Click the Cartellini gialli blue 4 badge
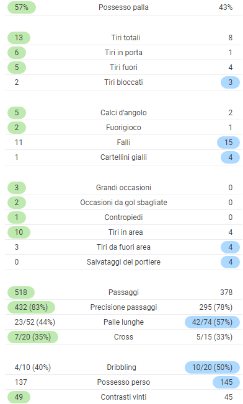This screenshot has width=243, height=404. tap(230, 157)
